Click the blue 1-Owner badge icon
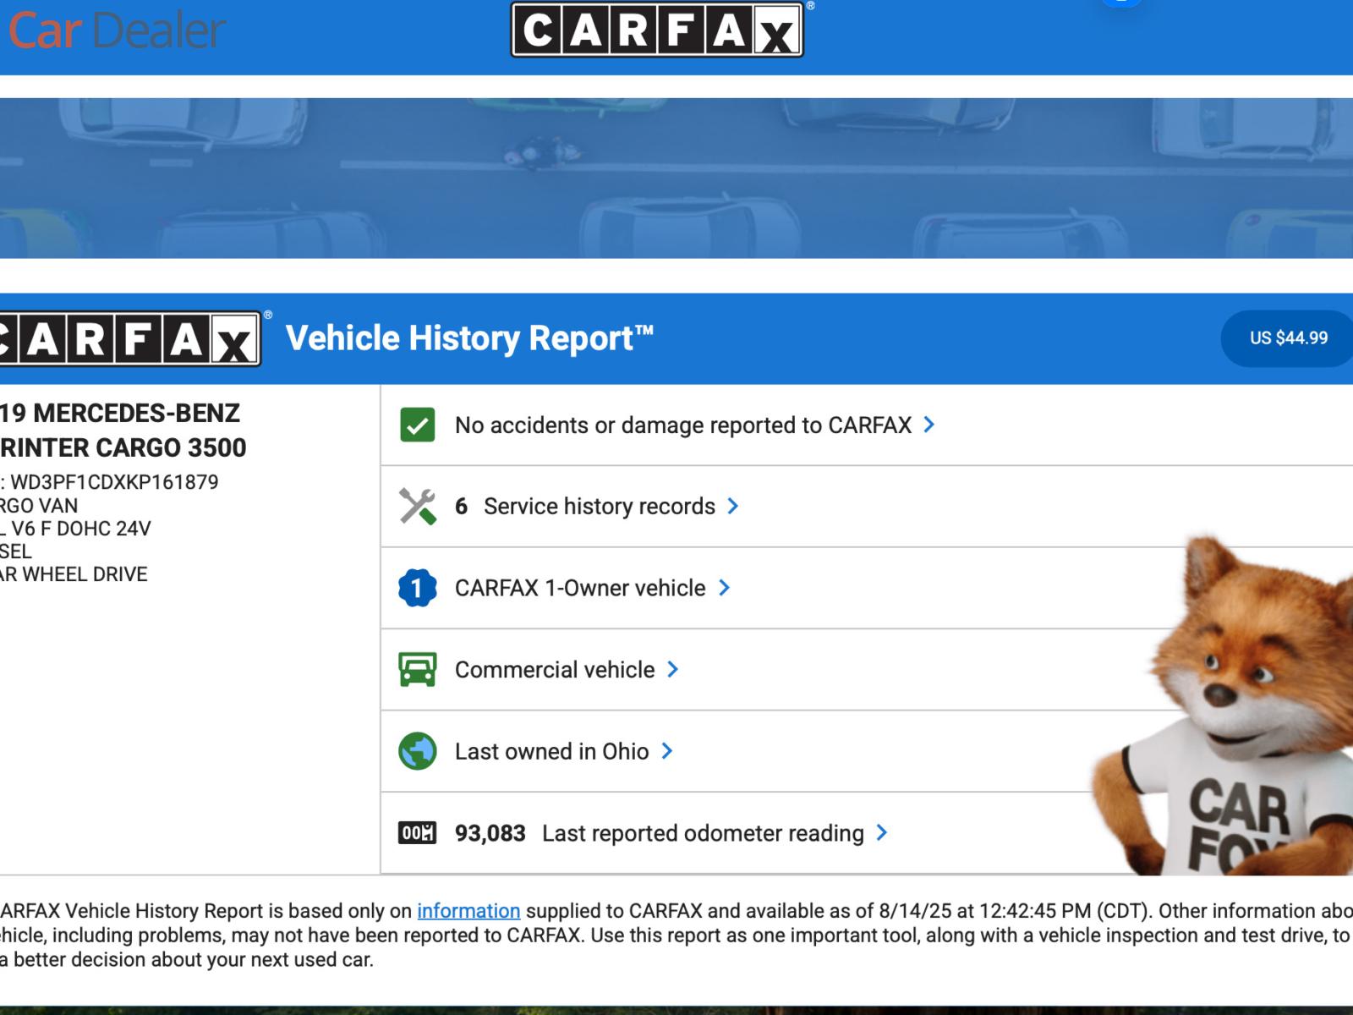 417,588
